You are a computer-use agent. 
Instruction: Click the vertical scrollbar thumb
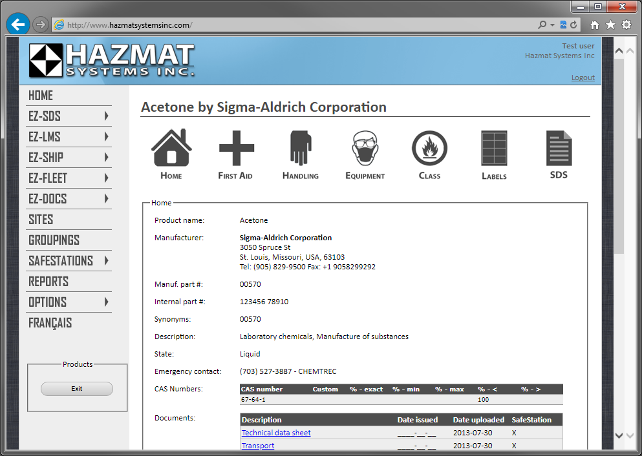coord(619,156)
